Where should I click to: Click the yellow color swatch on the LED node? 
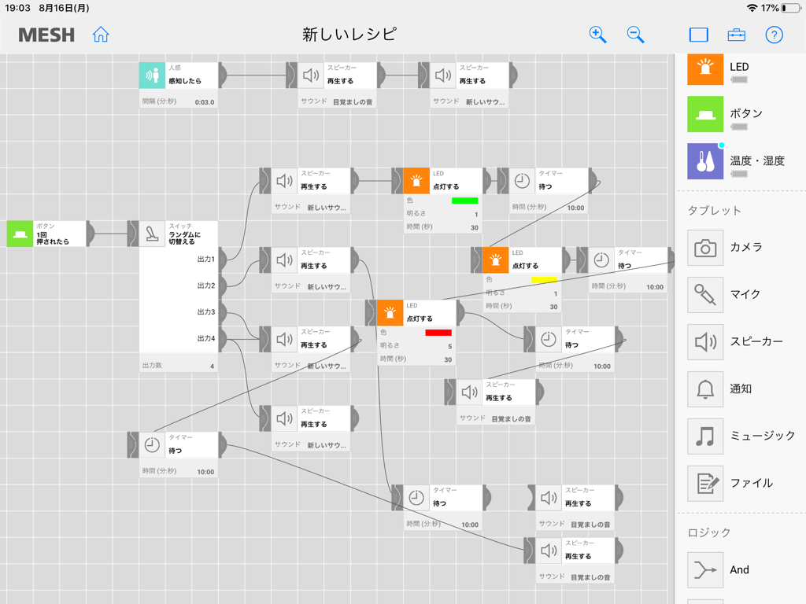click(544, 280)
